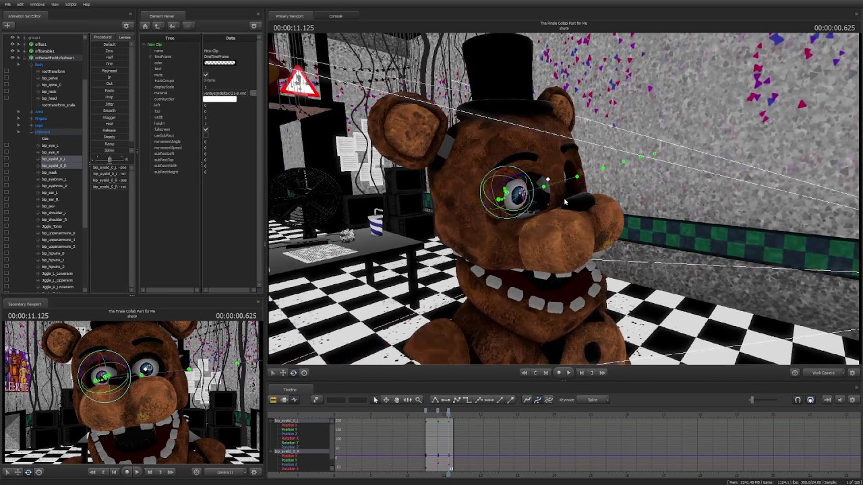This screenshot has width=863, height=485.
Task: Select the zoom tool in timeline toolbar
Action: point(418,400)
